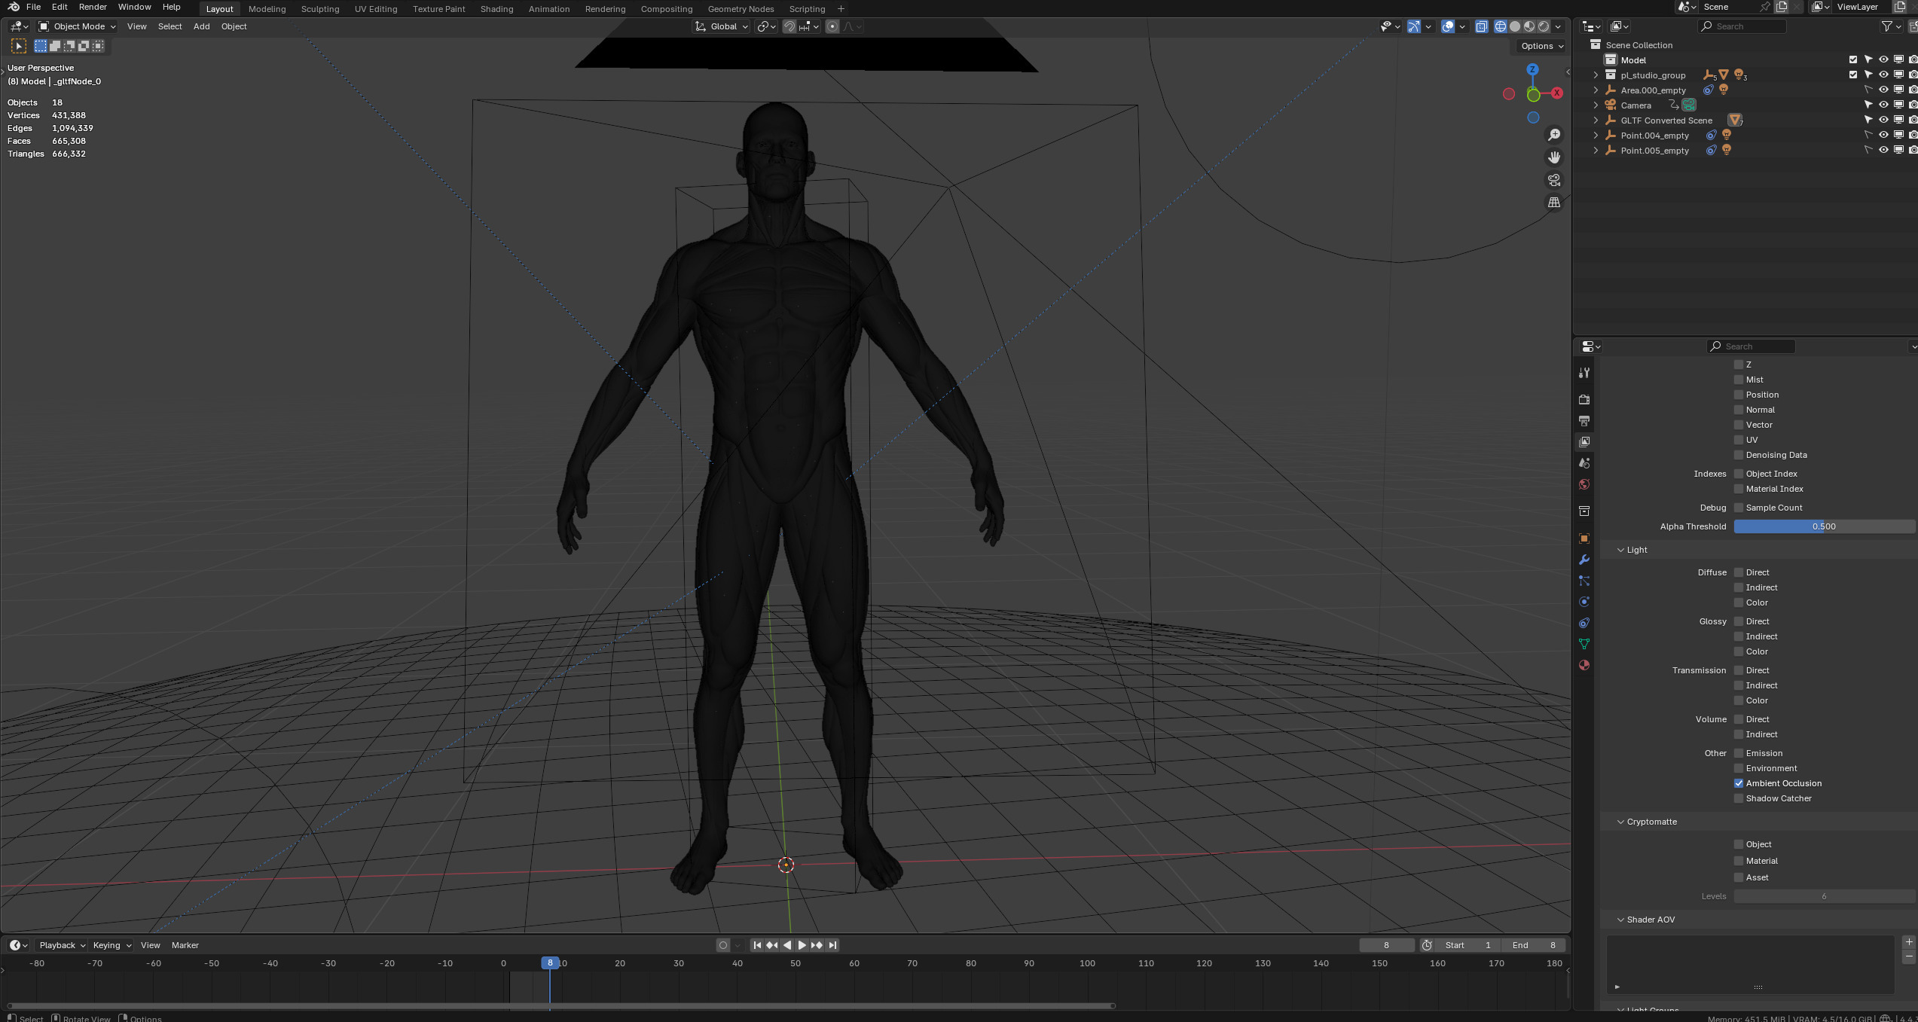Toggle camera view with camera icon
Image resolution: width=1918 pixels, height=1022 pixels.
(x=1554, y=180)
